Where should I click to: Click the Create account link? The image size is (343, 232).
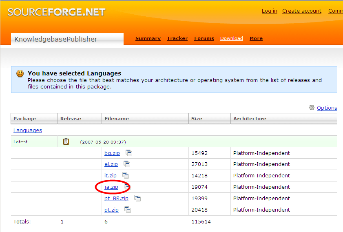[302, 11]
